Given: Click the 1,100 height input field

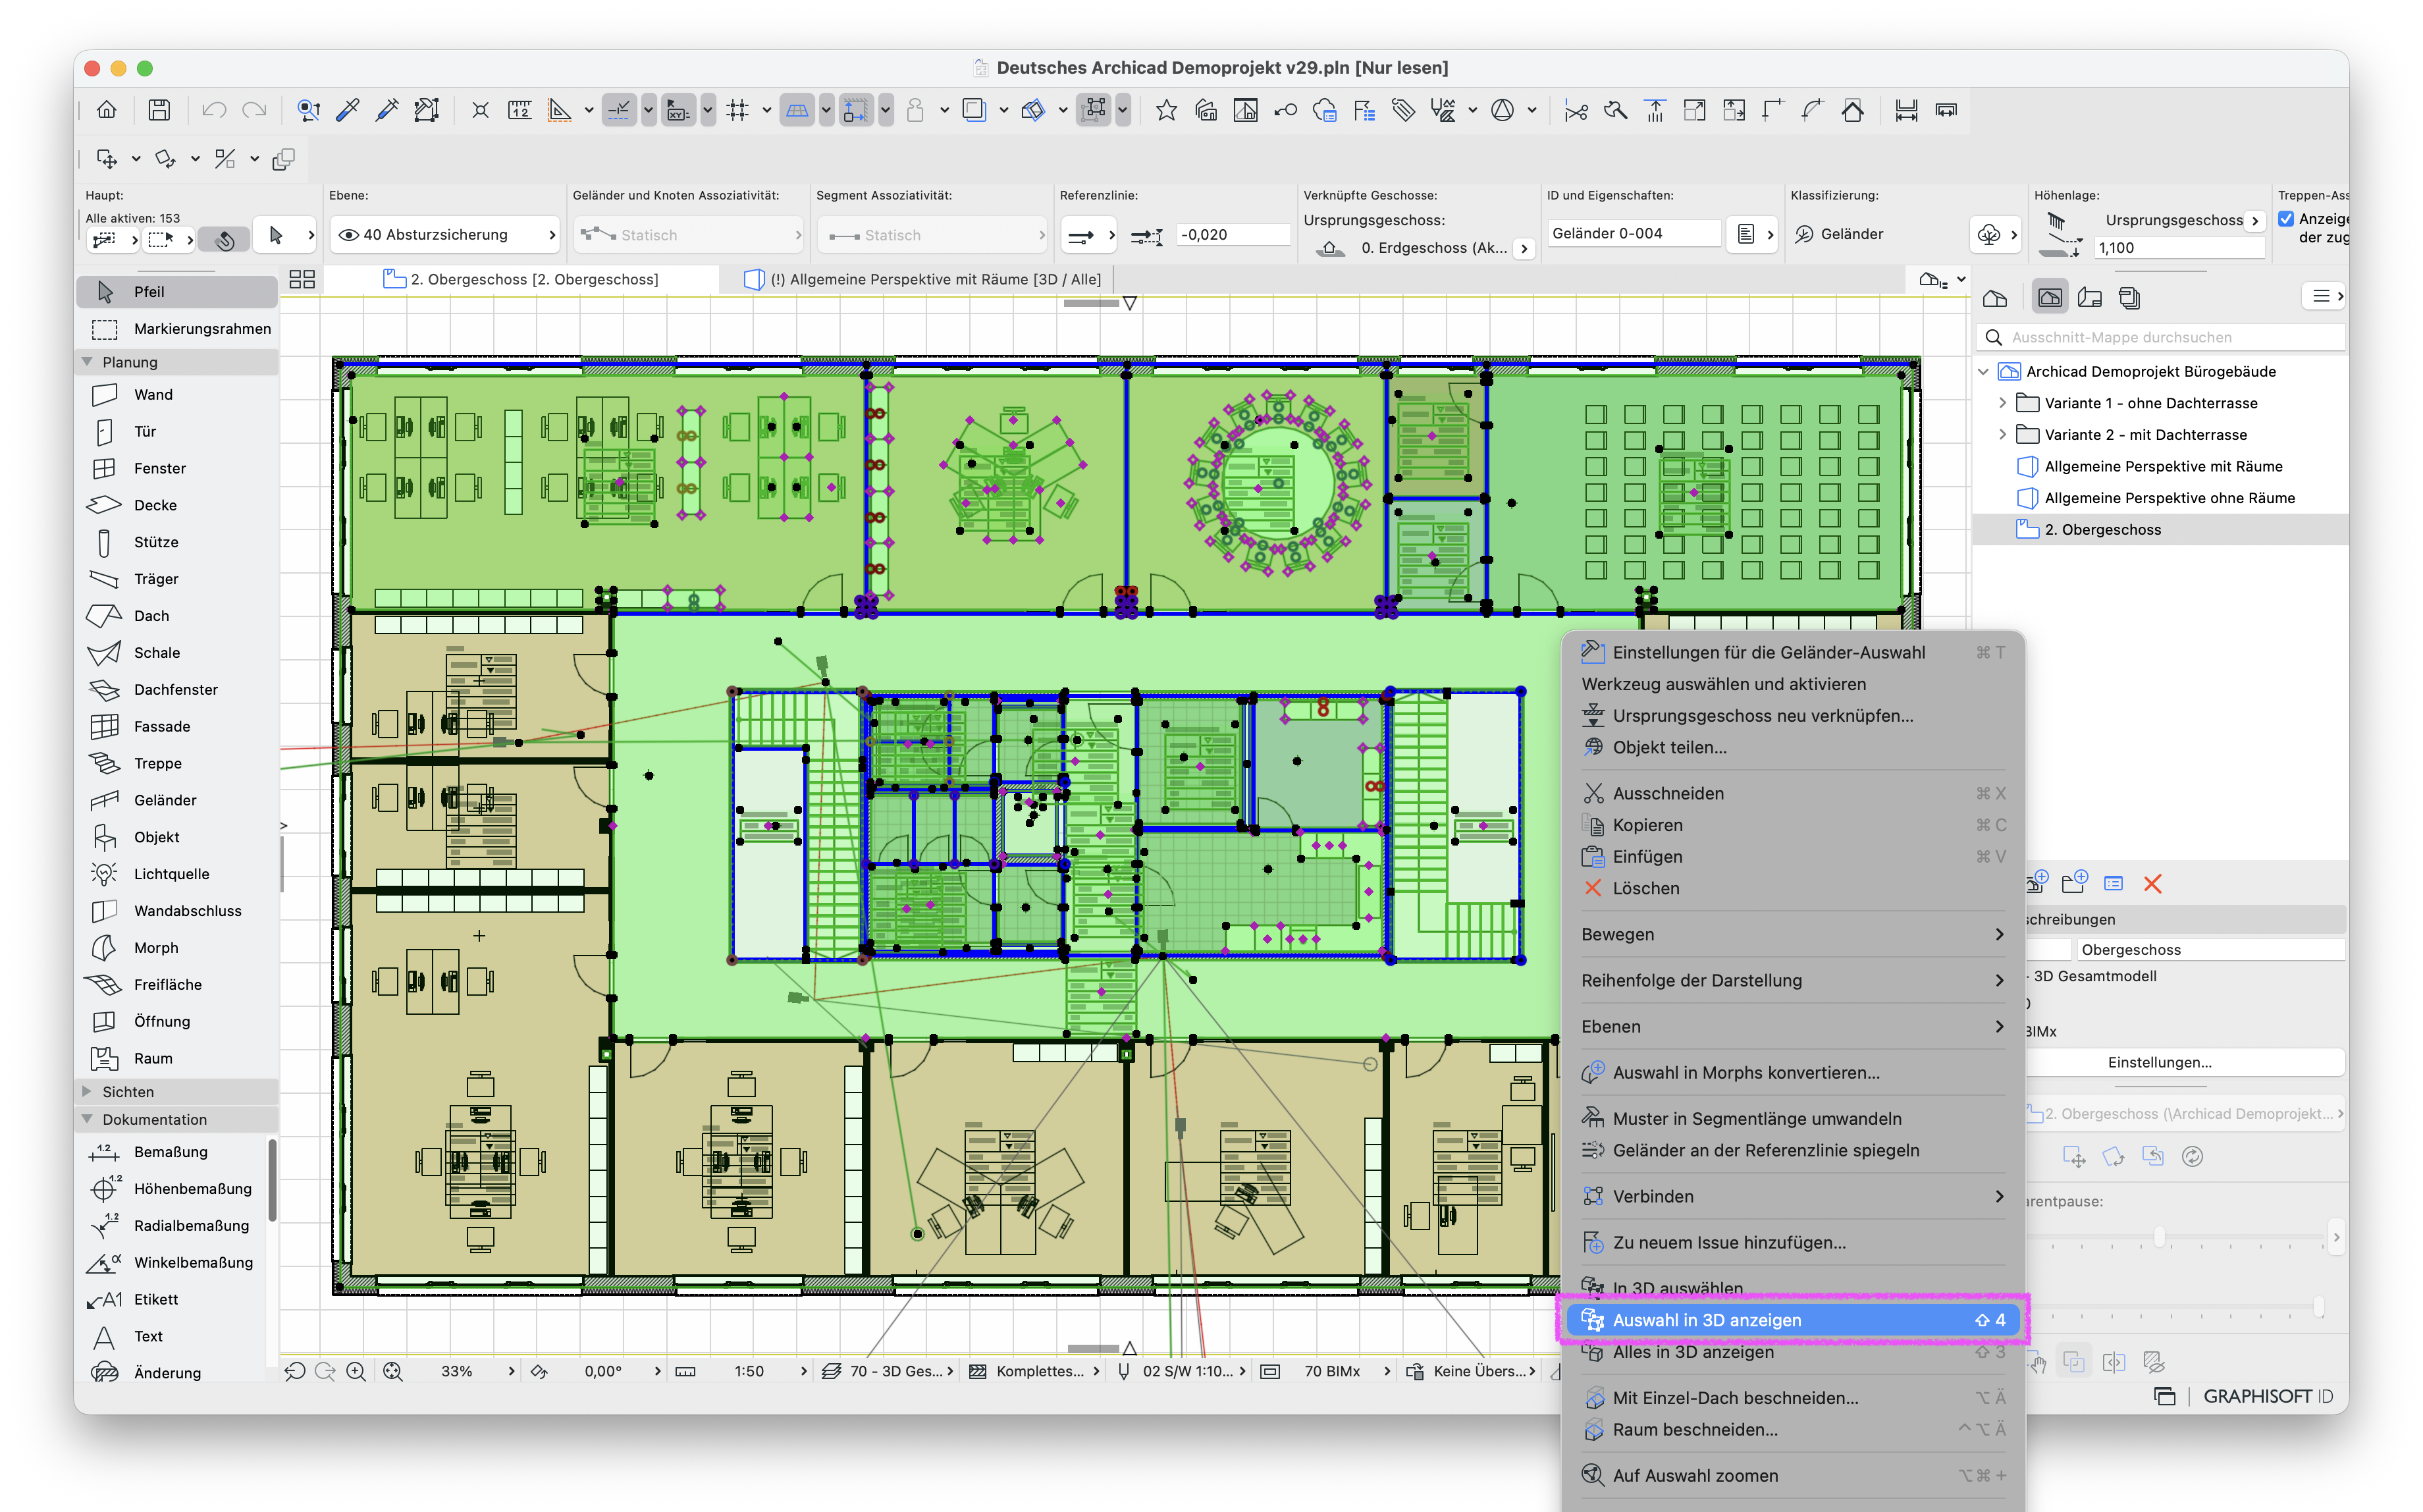Looking at the screenshot, I should (2179, 248).
